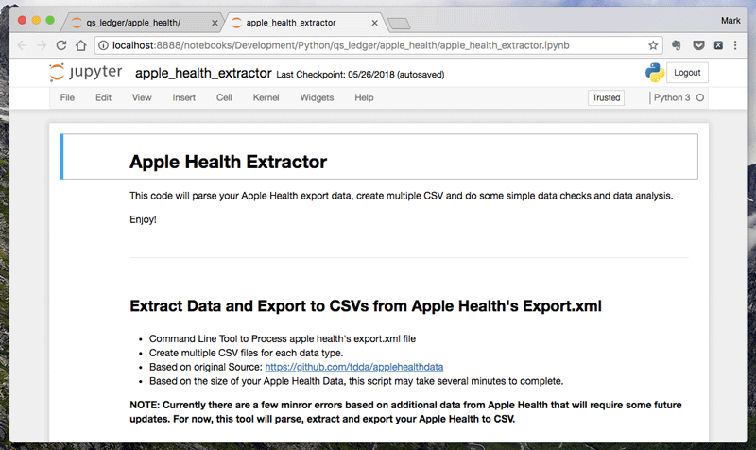Expand the Cell menu

[224, 97]
